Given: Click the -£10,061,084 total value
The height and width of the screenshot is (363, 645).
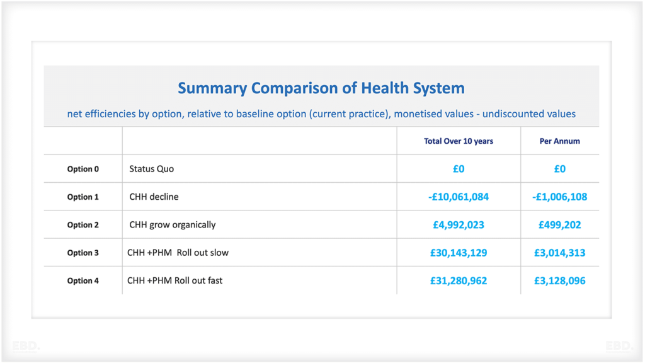Looking at the screenshot, I should (x=459, y=197).
